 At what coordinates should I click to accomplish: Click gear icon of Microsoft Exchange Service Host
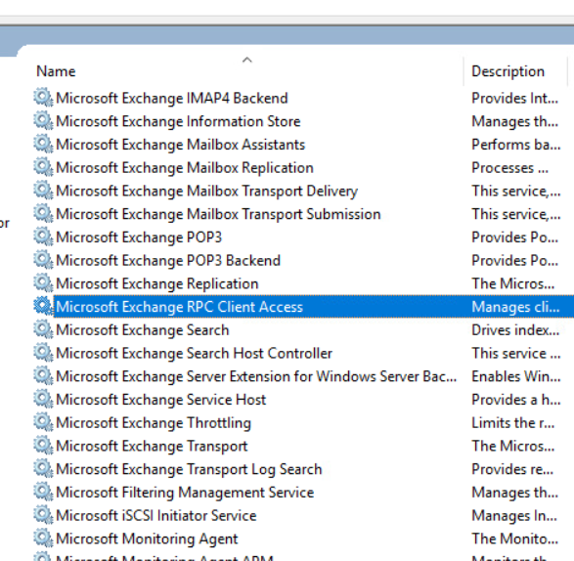click(43, 399)
